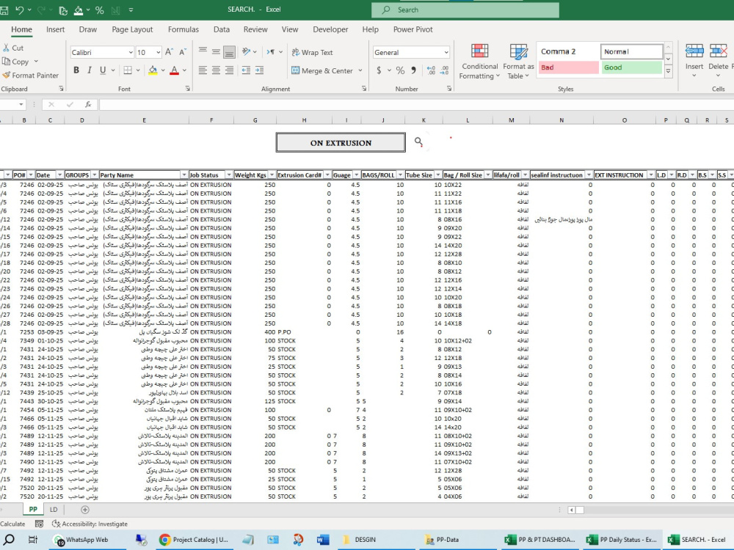Expand the Merge & Center dropdown arrow
The height and width of the screenshot is (550, 734).
tap(360, 70)
